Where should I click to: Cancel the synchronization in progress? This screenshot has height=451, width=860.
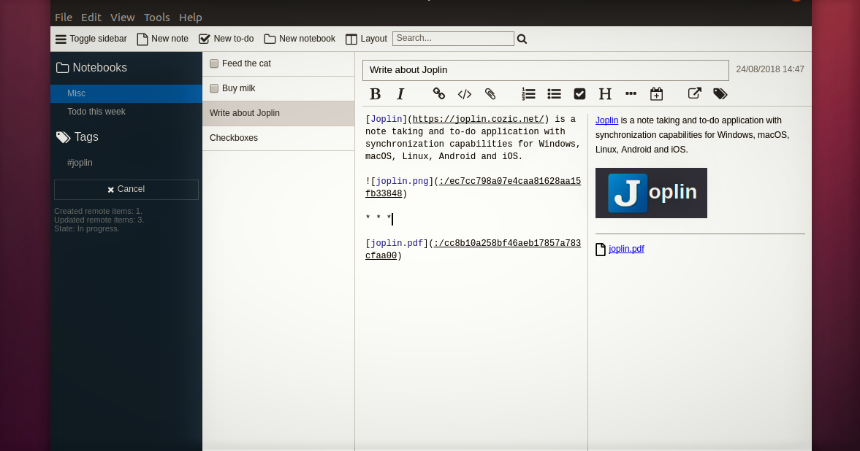(126, 189)
